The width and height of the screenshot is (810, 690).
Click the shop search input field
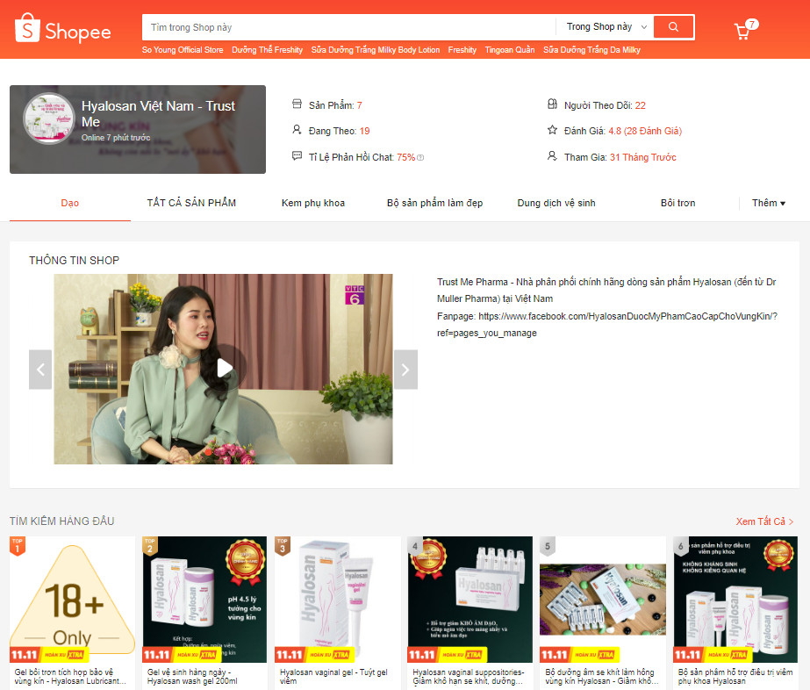pos(348,27)
